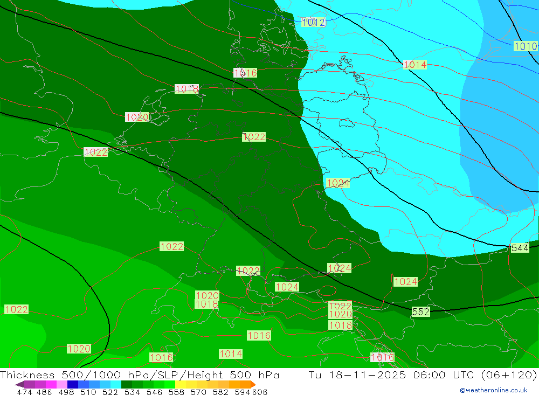Click the '558' legend value
539x395 pixels.
176,392
